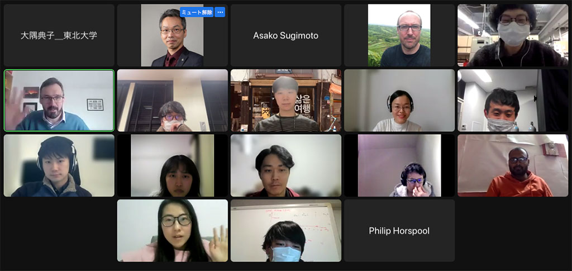Open the three-dots more options menu
The width and height of the screenshot is (572, 271).
click(220, 12)
